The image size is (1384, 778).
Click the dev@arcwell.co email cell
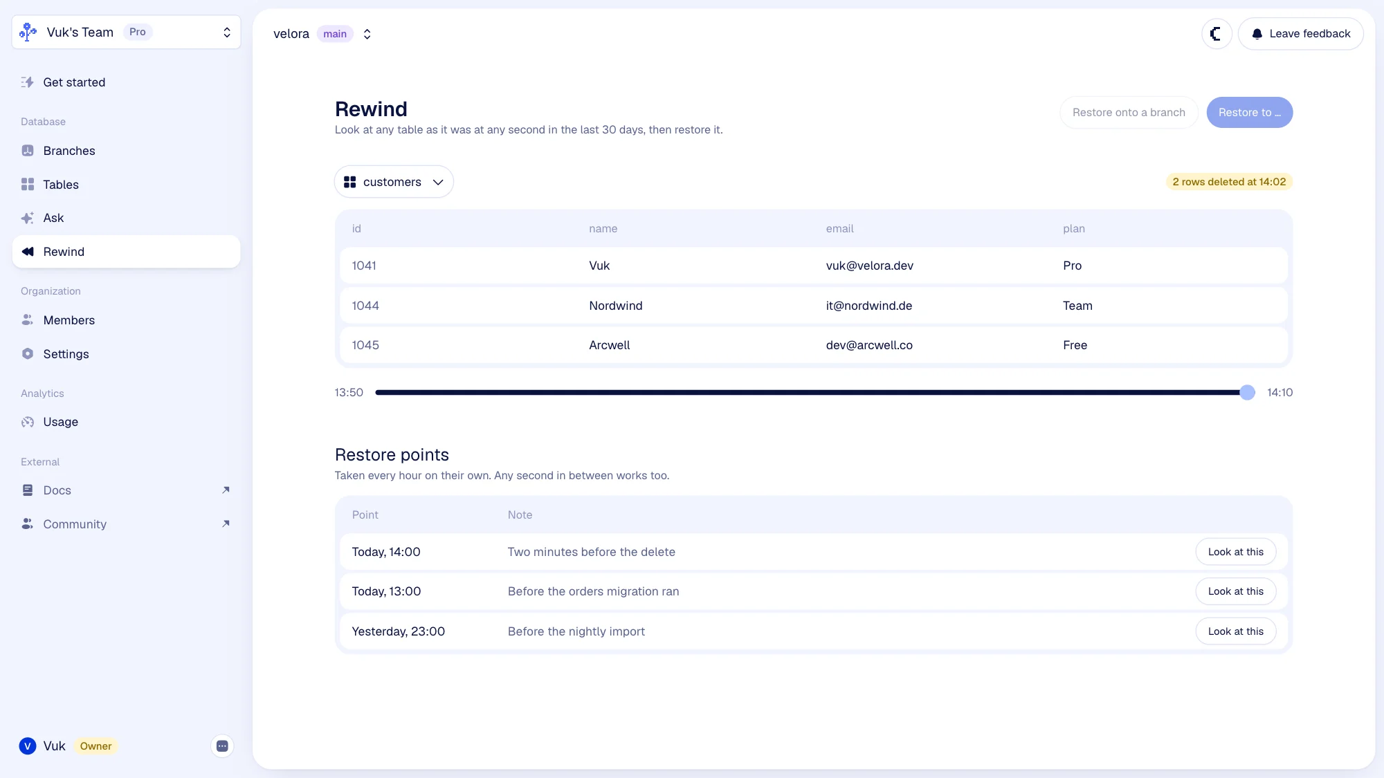869,345
